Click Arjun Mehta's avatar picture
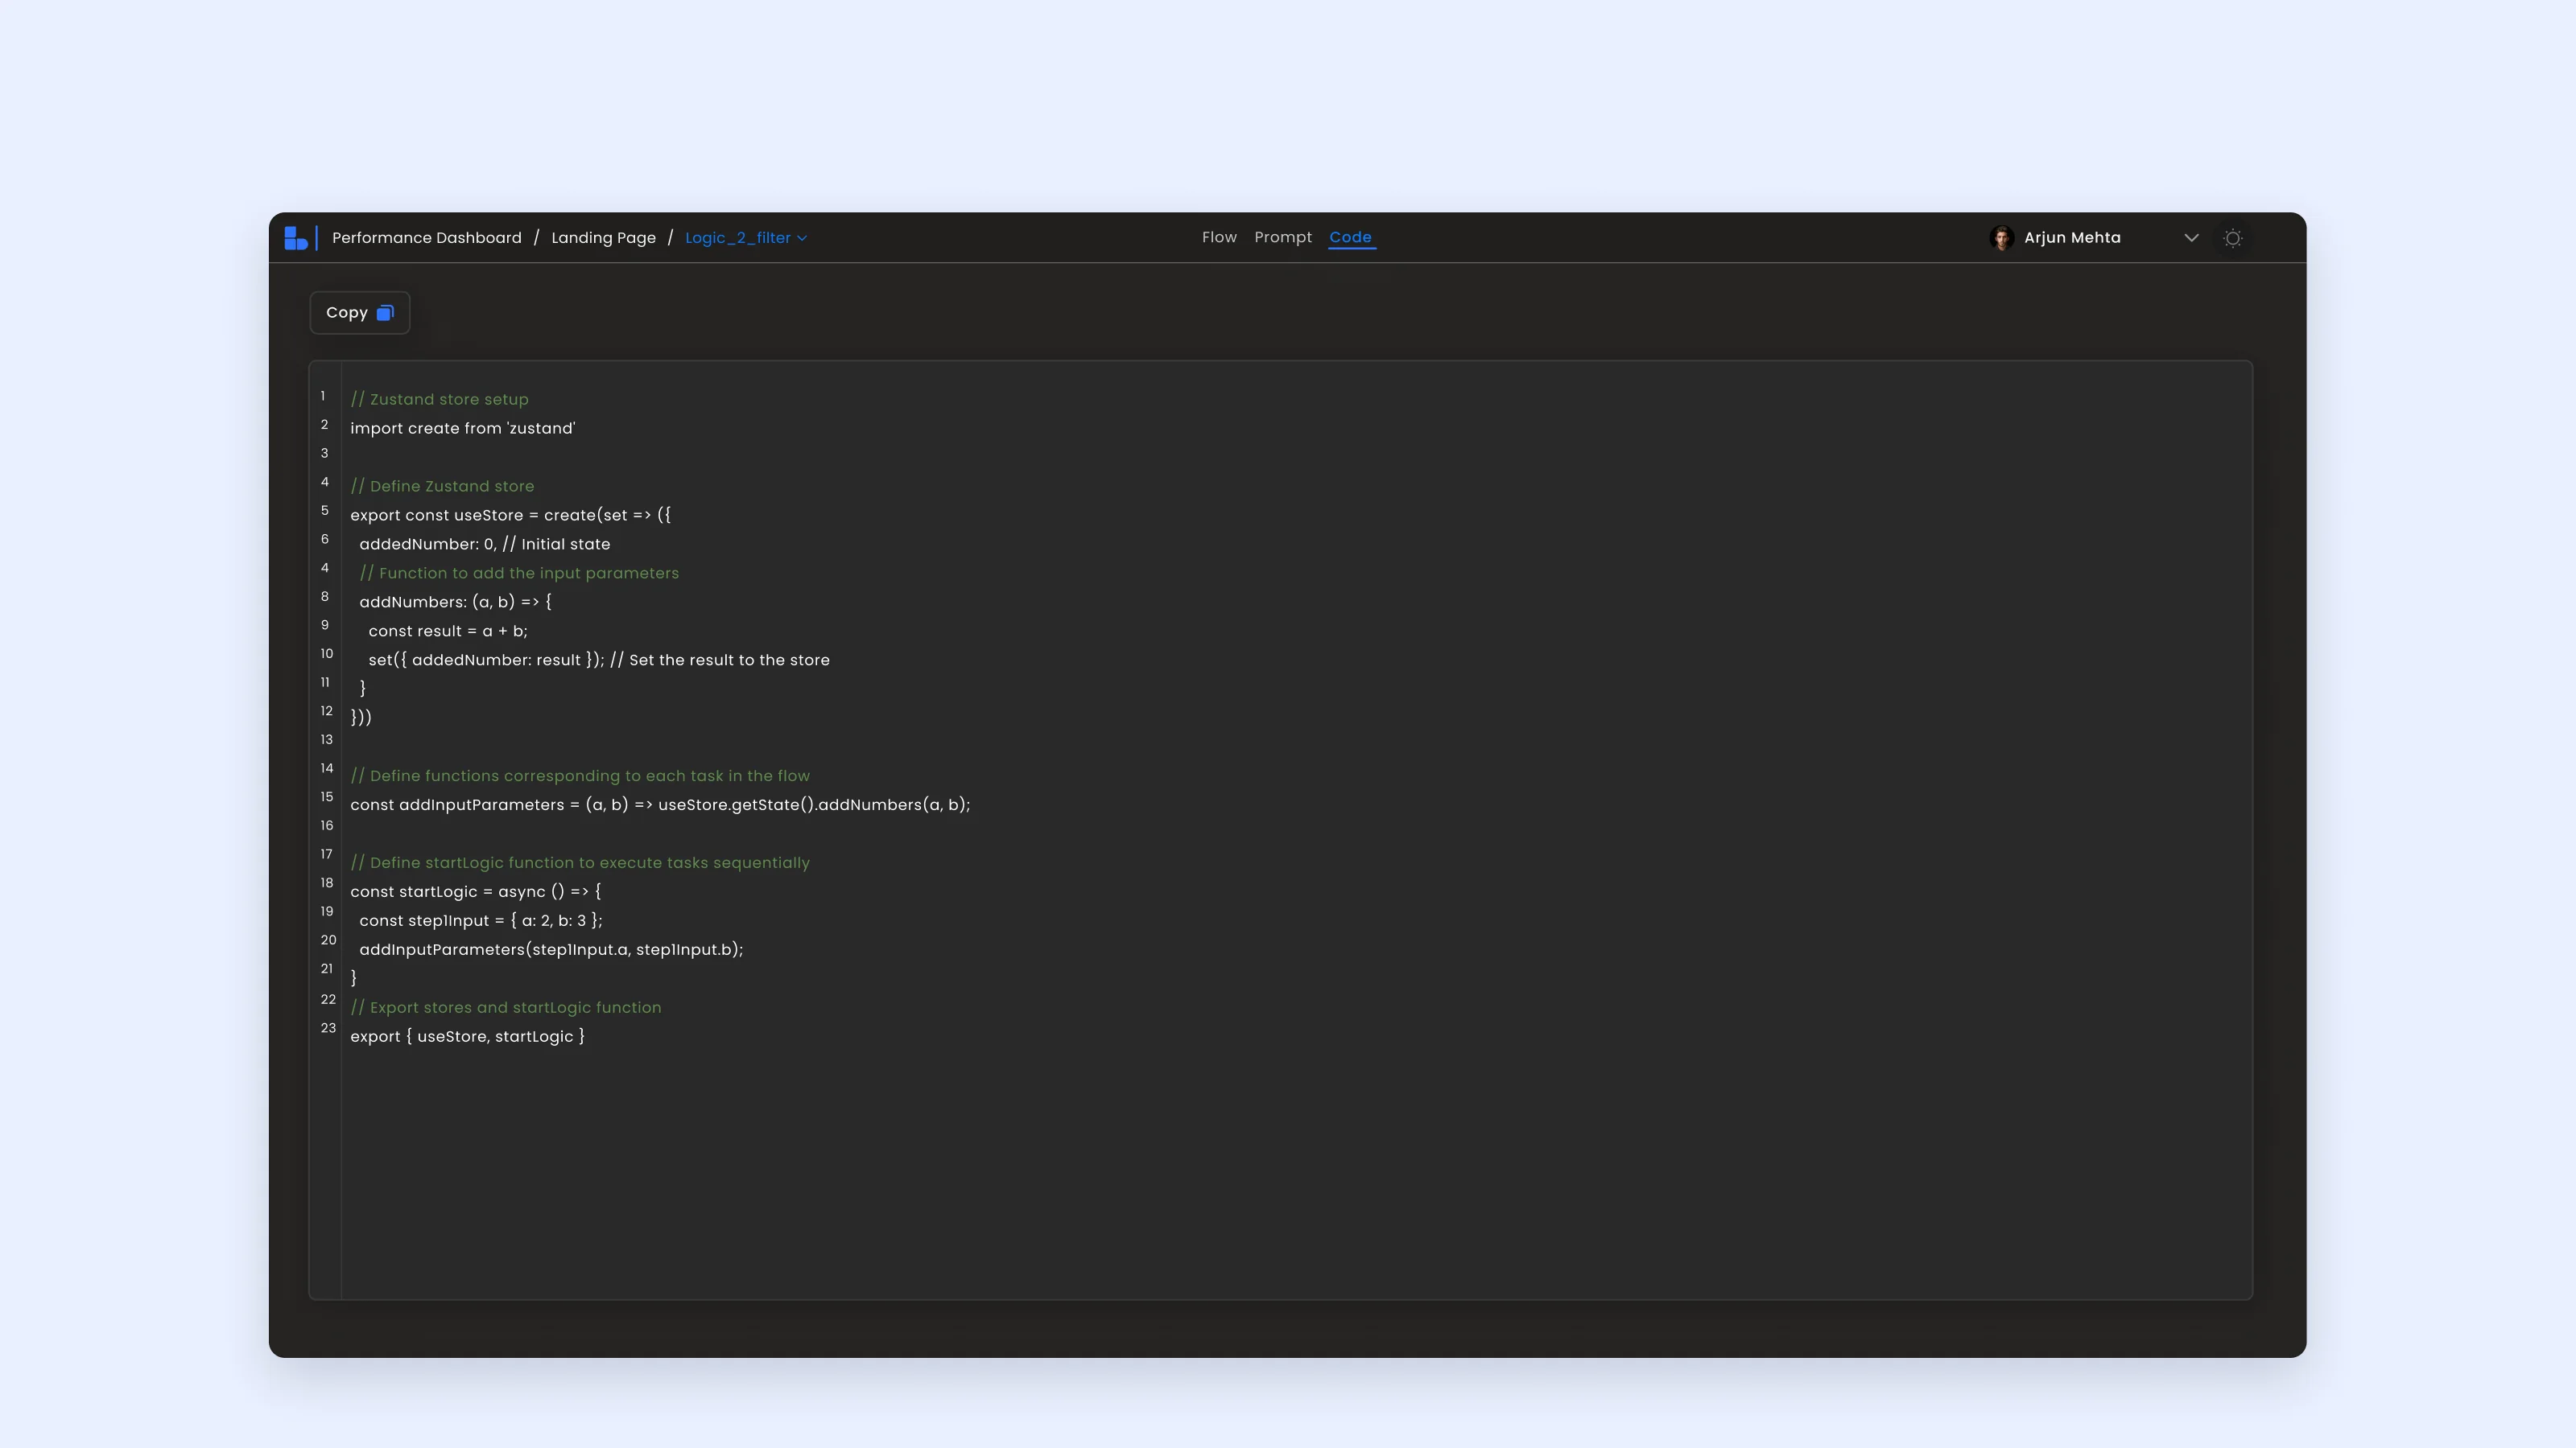The width and height of the screenshot is (2576, 1448). pos(2002,238)
